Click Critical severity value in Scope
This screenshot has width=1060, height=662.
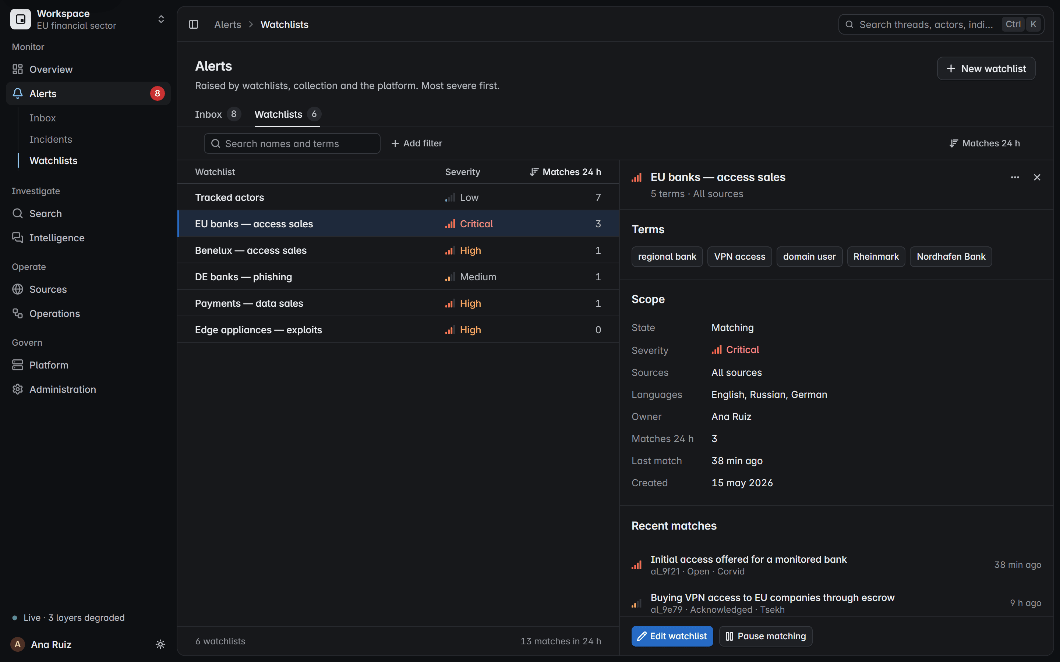(735, 350)
